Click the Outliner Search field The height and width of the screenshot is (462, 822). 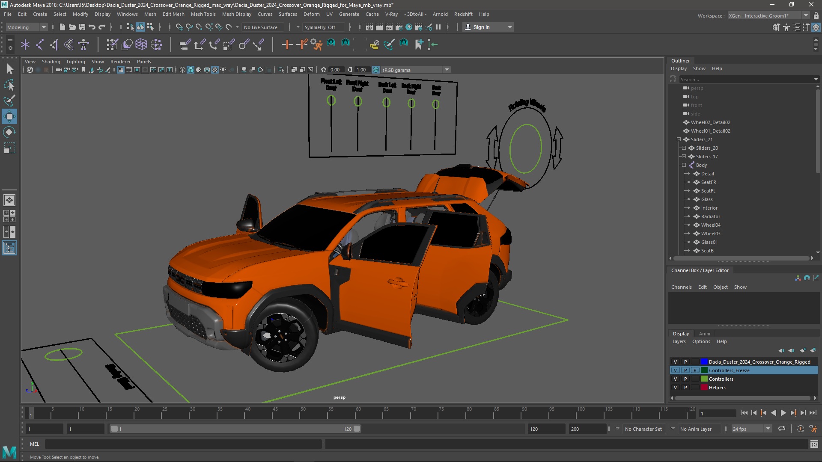click(x=746, y=79)
